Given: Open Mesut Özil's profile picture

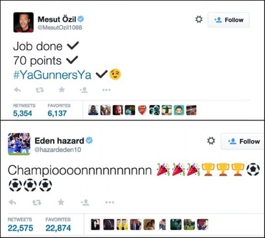Looking at the screenshot, I should tap(23, 22).
